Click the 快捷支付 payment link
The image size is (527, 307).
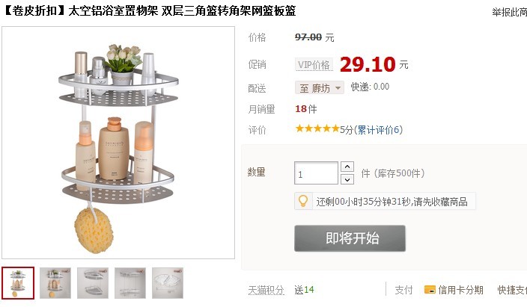[x=512, y=290]
